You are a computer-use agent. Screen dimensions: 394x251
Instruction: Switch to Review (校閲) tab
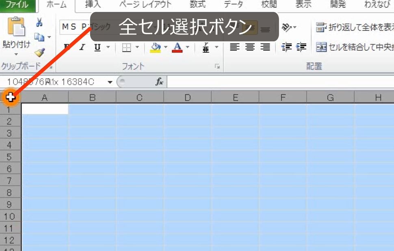269,5
